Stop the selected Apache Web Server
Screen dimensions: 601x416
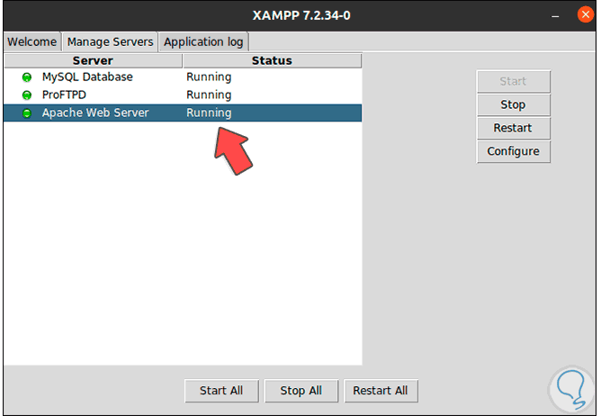(513, 104)
